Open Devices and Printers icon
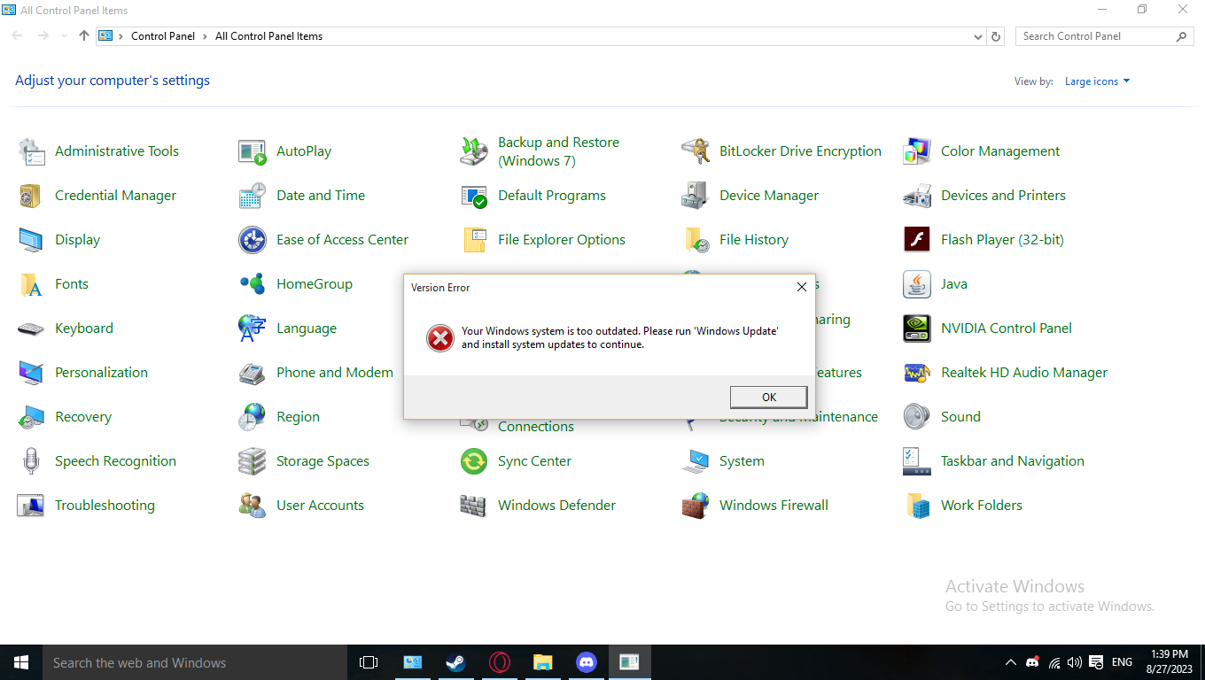 (x=917, y=196)
